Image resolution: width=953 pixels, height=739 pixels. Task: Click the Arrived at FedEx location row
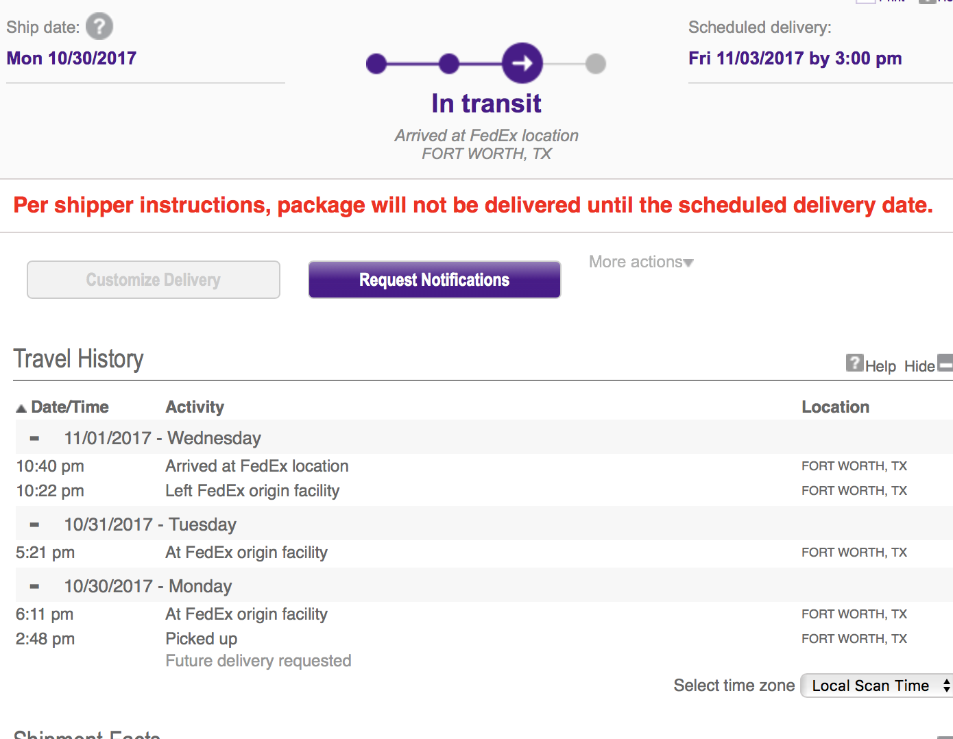point(257,466)
